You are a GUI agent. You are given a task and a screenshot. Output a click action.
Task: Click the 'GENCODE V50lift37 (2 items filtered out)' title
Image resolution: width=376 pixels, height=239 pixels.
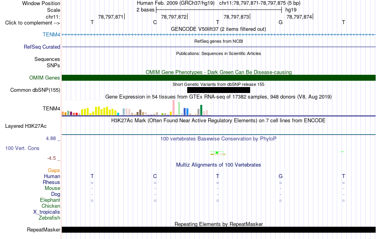[218, 29]
